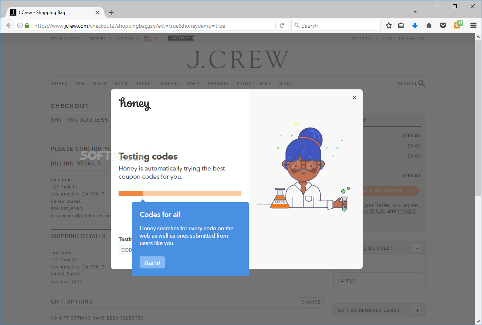Change gift options button

(311, 302)
